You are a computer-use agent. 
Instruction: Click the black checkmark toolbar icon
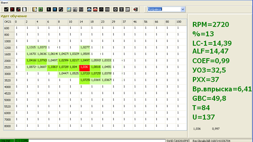(6, 9)
